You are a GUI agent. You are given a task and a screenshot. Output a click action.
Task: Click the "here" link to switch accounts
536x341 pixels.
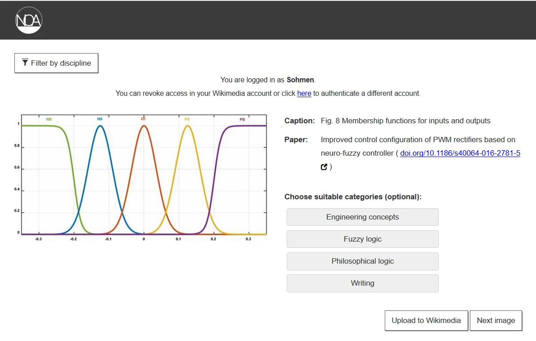(304, 94)
